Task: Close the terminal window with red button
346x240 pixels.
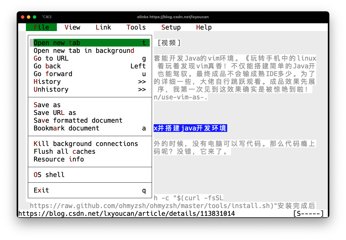Action: (x=23, y=17)
